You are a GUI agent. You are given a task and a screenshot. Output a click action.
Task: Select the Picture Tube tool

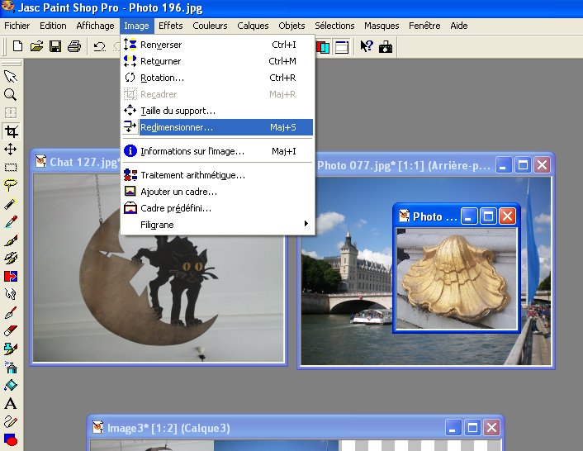(11, 349)
